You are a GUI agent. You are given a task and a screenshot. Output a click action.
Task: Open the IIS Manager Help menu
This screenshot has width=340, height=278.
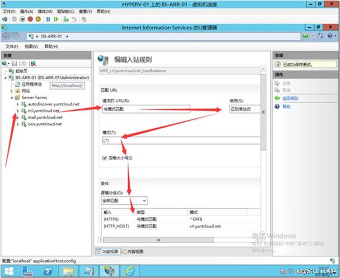51,46
